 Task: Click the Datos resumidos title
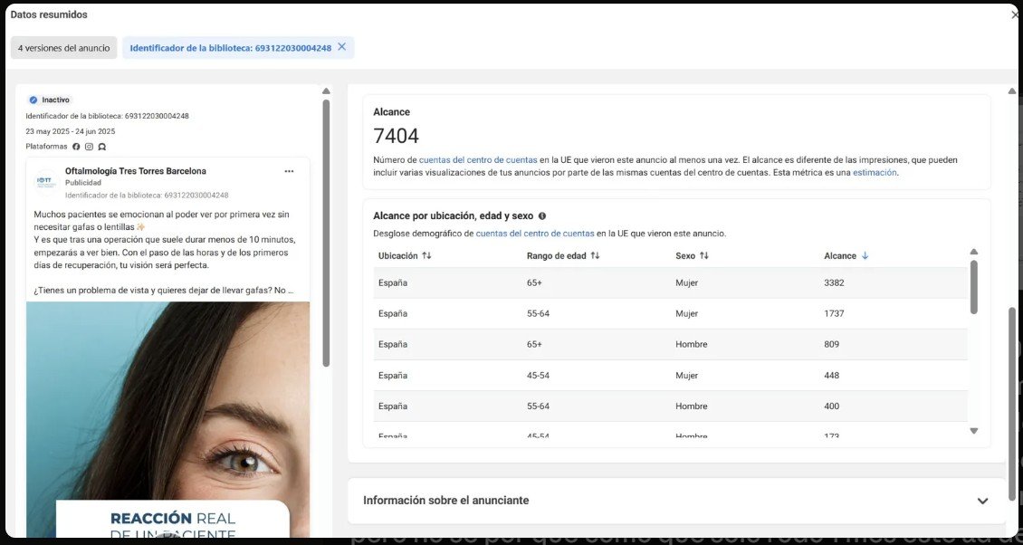tap(49, 14)
